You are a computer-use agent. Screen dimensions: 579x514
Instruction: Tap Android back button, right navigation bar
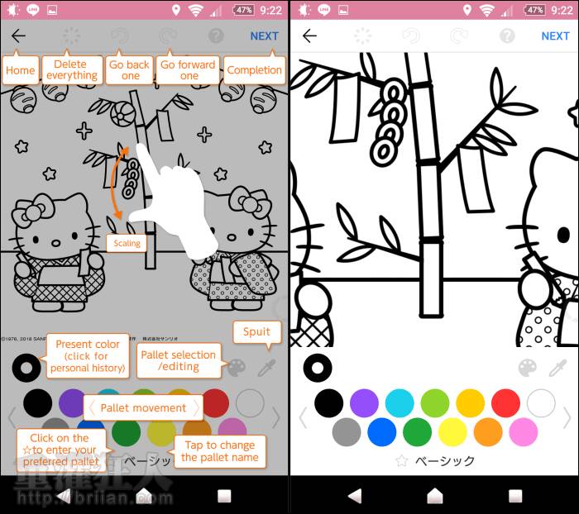click(355, 496)
